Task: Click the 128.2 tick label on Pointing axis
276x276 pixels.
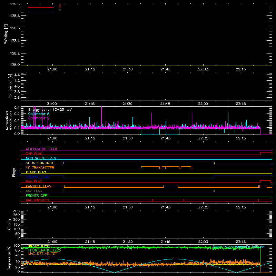Action: coord(15,53)
